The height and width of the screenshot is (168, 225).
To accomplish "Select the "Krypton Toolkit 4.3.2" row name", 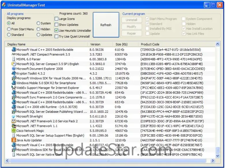I will [x=31, y=73].
